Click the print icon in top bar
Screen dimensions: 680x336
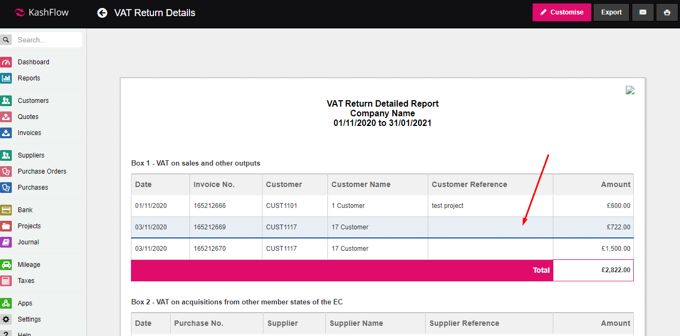[x=667, y=12]
